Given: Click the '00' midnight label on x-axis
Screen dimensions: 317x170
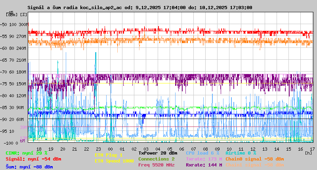Looking at the screenshot, I should click(110, 149).
